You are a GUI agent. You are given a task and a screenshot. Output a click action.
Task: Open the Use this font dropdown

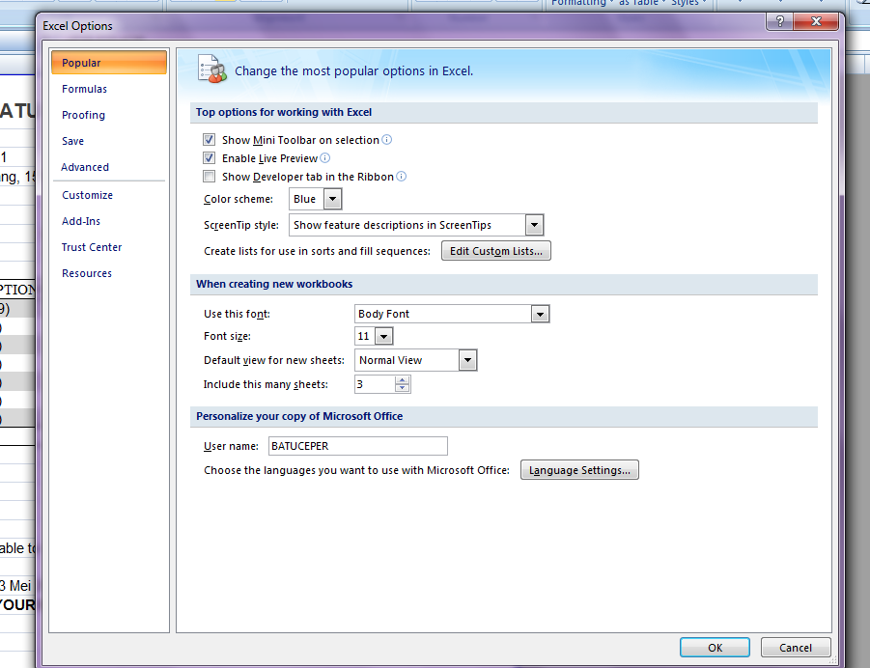540,314
